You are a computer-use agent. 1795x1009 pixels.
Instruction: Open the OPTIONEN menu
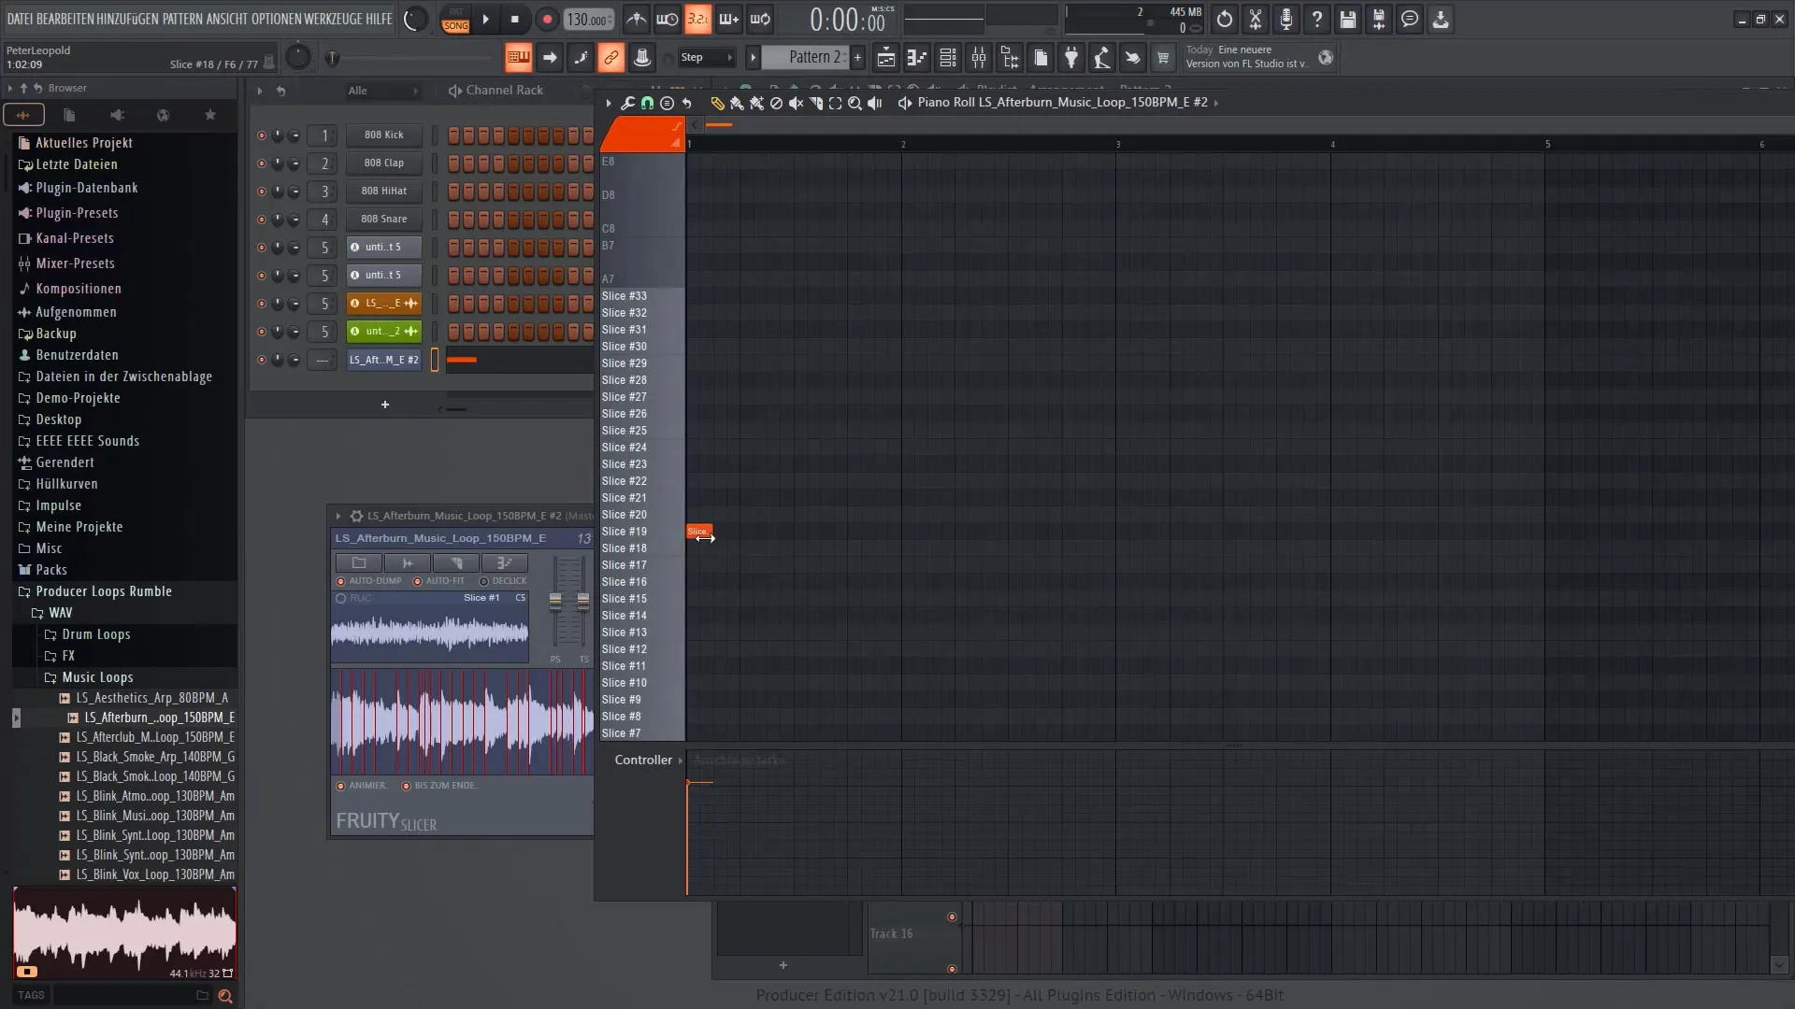pyautogui.click(x=276, y=19)
